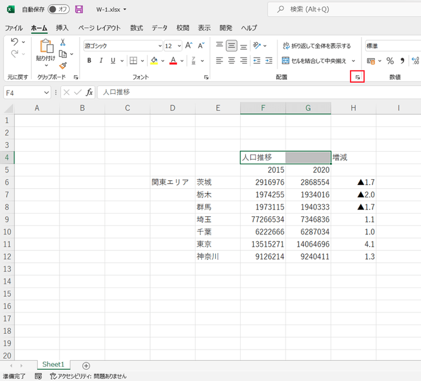Click the 検索 (Alt+Q) search box

(344, 9)
